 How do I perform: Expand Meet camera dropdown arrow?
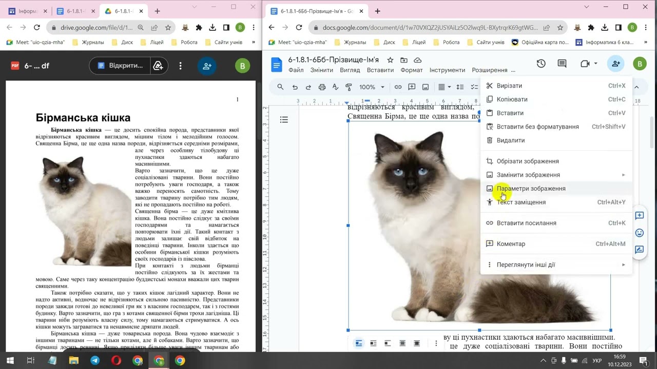click(595, 64)
